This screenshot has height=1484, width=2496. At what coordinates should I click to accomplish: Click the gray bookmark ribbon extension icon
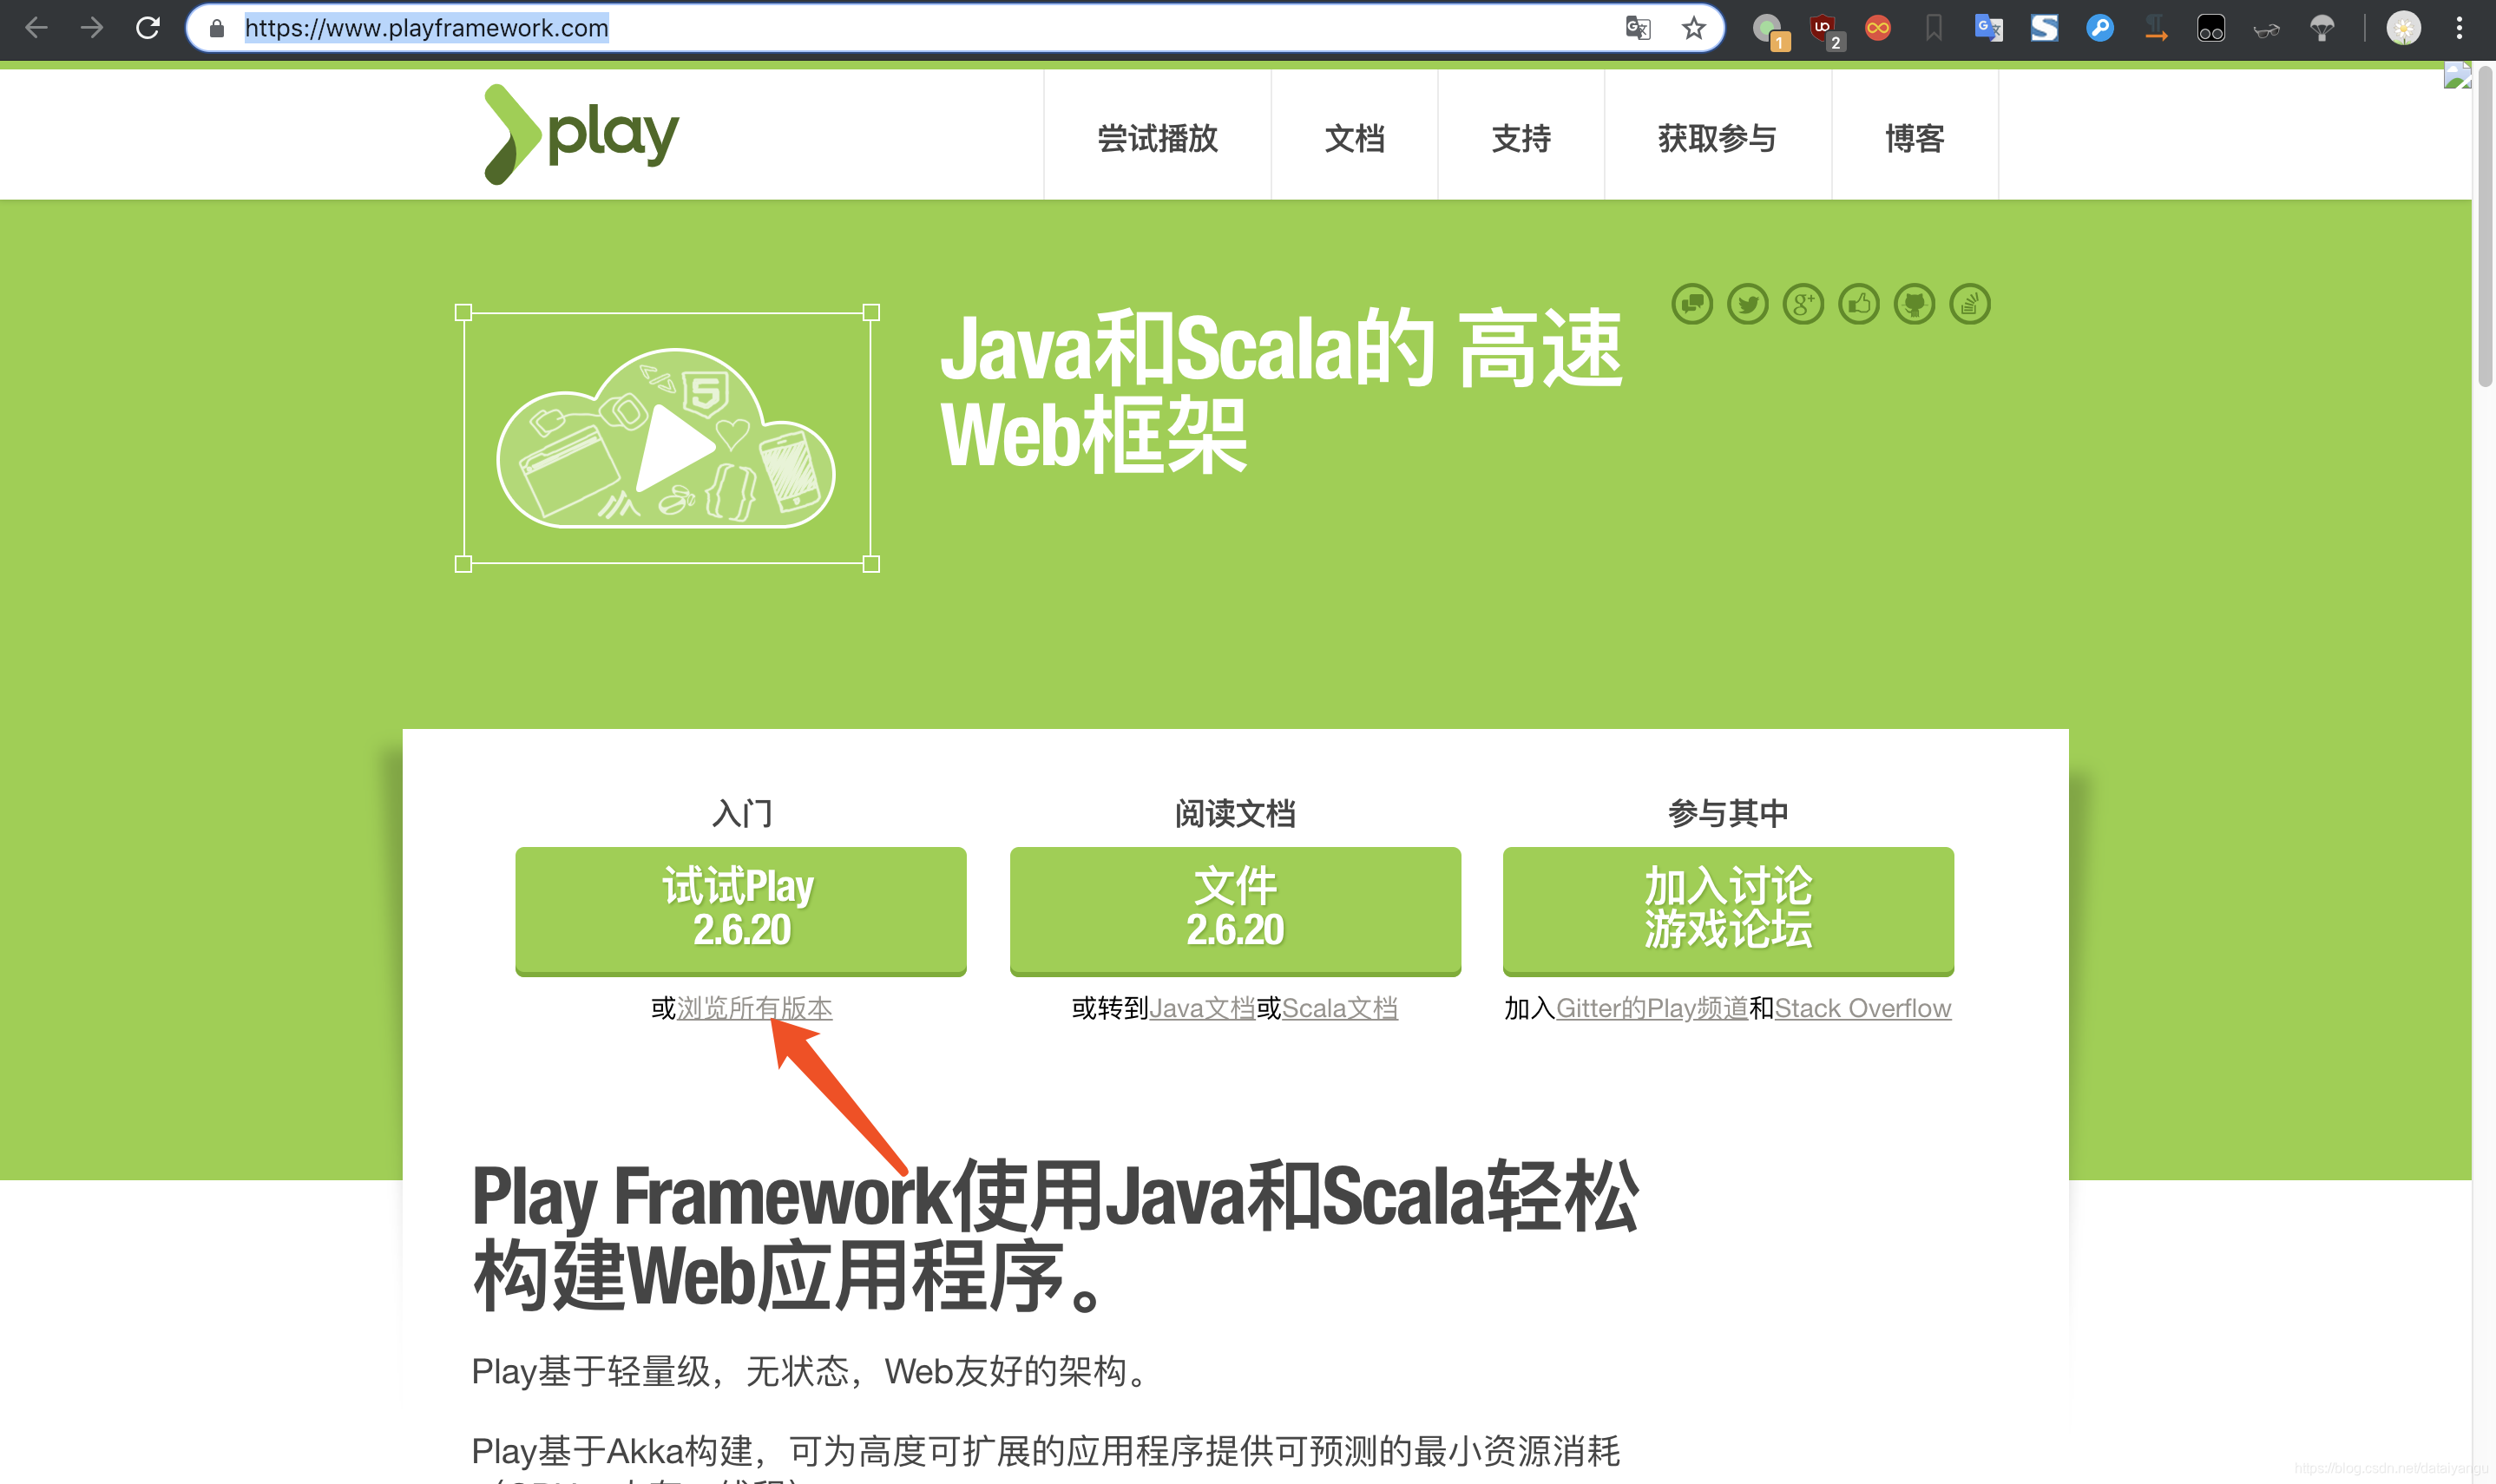coord(1934,28)
